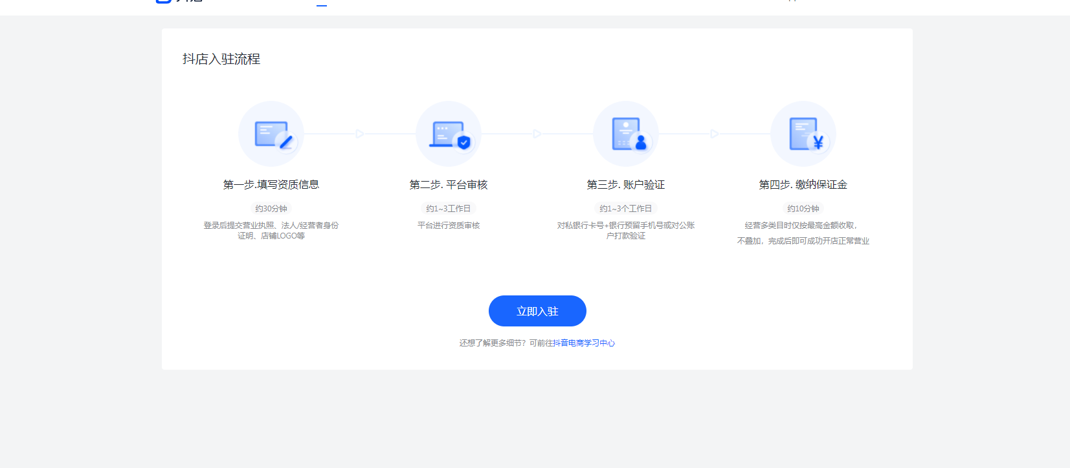Click the step three account verification icon

tap(626, 134)
